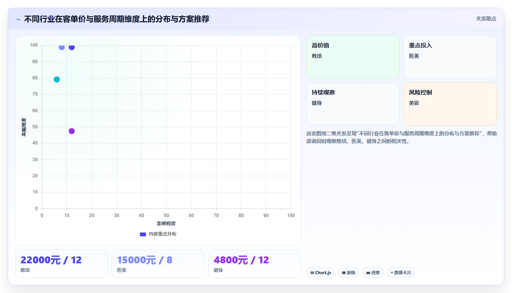Click the sparkle icon in 数据卡片 chip
Viewport: 512px width, 293px height.
392,273
